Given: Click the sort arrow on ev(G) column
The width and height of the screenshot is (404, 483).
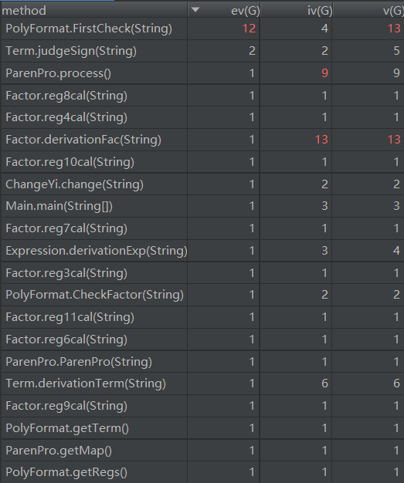Looking at the screenshot, I should coord(195,9).
